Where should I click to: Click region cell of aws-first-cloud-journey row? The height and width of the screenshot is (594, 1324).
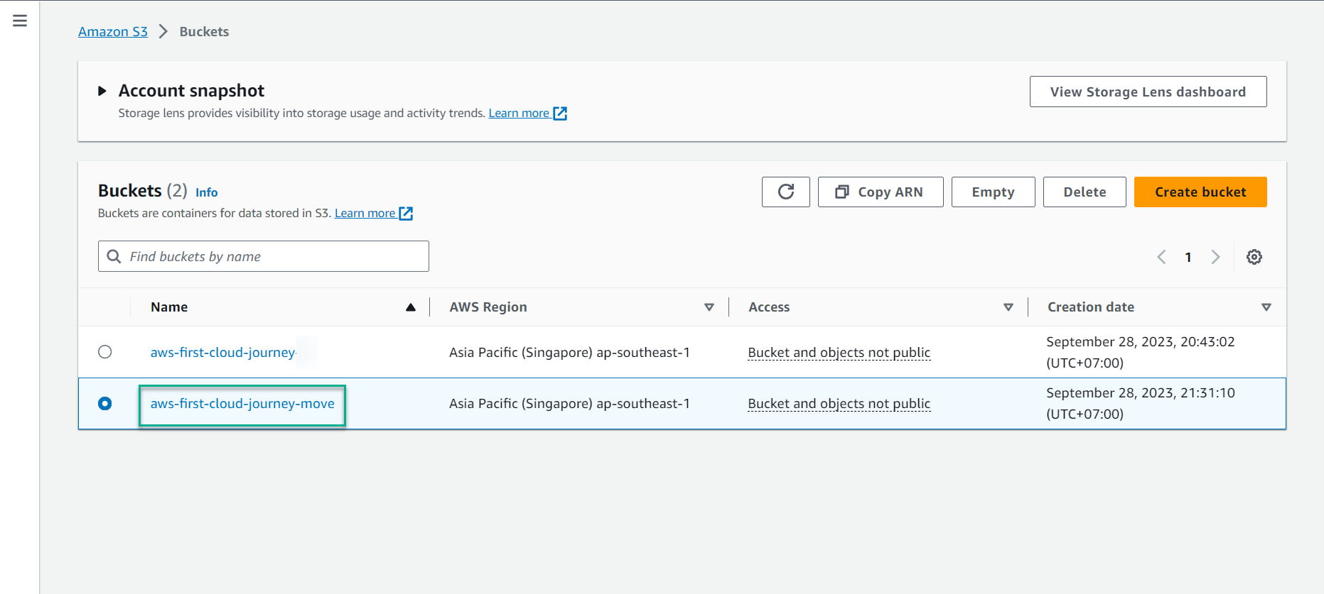[x=569, y=353]
